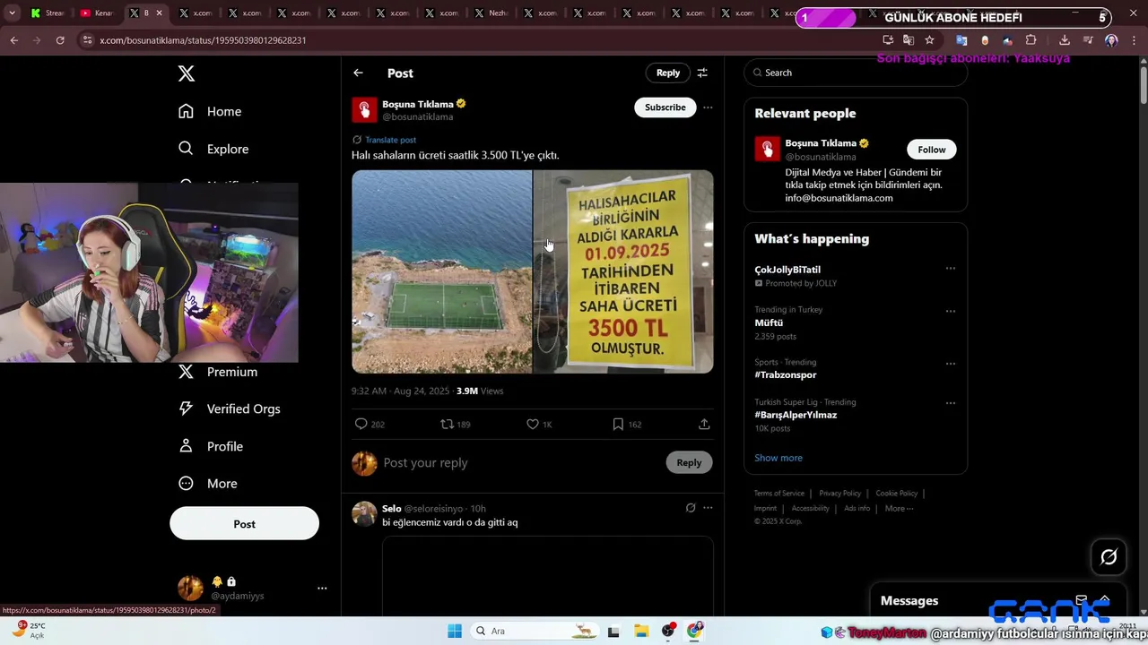Click the Reply button at post header
Image resolution: width=1148 pixels, height=645 pixels.
668,73
